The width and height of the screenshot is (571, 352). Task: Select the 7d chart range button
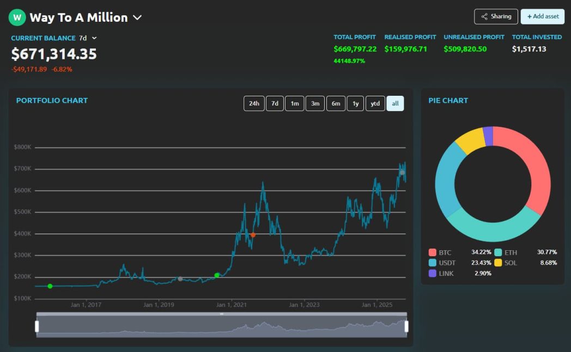click(x=275, y=103)
